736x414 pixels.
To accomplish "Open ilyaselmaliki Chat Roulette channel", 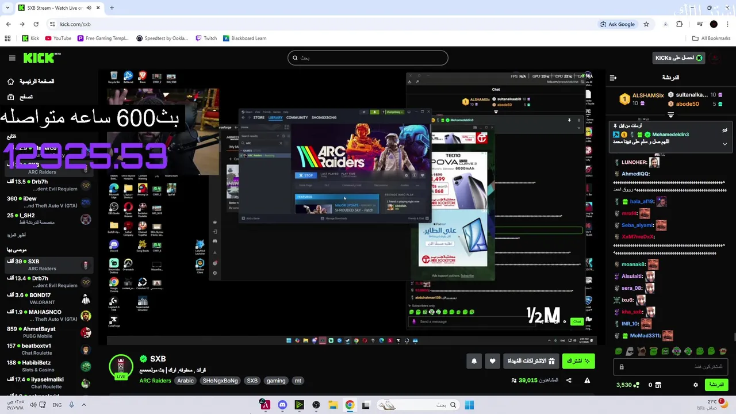I will coord(48,383).
